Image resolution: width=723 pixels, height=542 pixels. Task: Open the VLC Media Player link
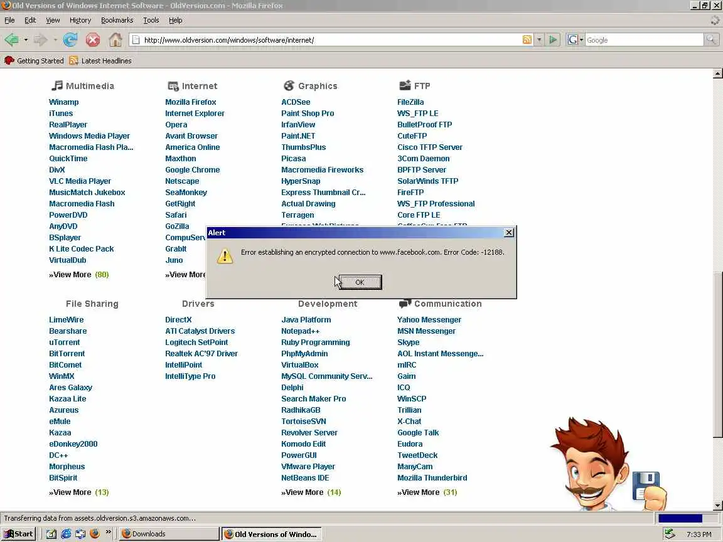click(80, 181)
